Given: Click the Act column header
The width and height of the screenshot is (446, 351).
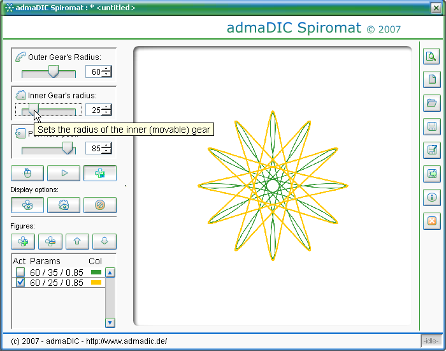Looking at the screenshot, I should pyautogui.click(x=19, y=261).
